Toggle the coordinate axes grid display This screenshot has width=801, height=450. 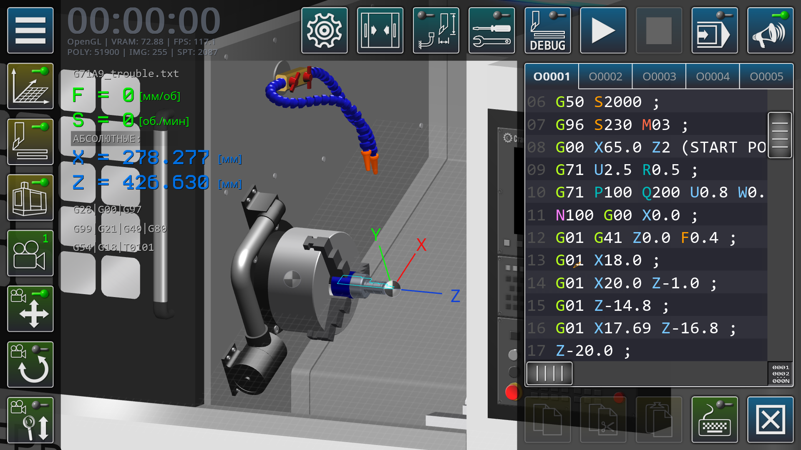pos(30,86)
